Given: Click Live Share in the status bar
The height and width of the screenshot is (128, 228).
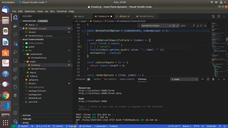Looking at the screenshot, I should pos(85,126).
